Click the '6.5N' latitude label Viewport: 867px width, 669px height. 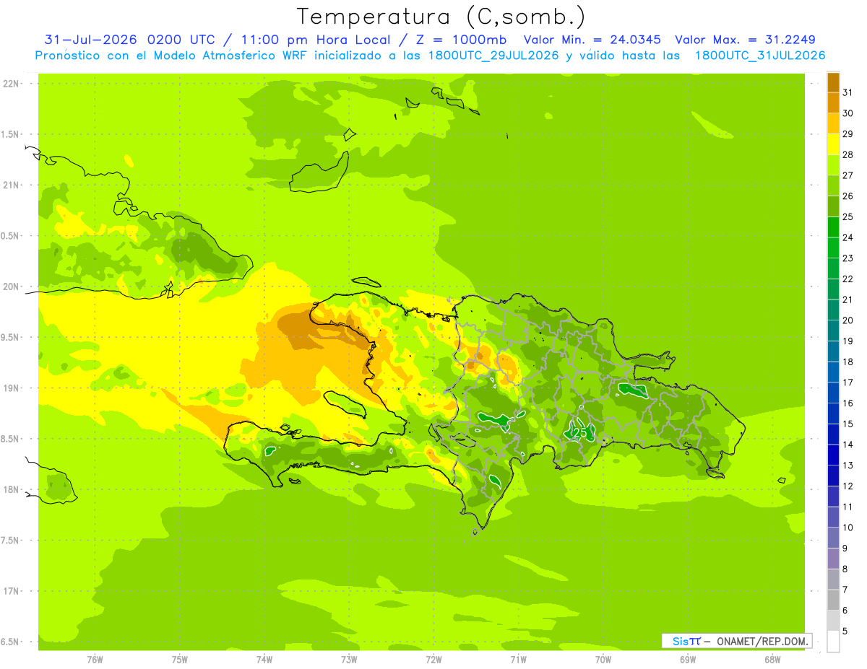tap(11, 642)
